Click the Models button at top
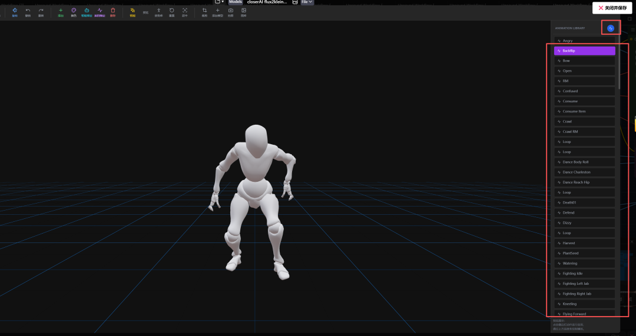 click(235, 2)
